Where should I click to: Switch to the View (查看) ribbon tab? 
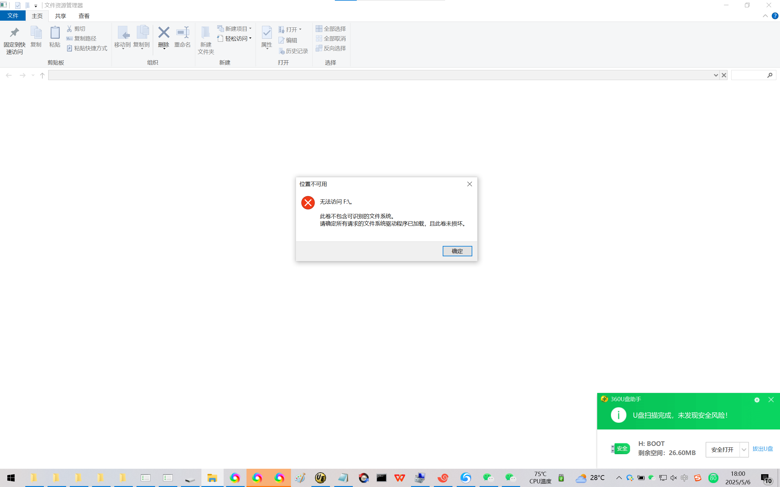point(84,16)
